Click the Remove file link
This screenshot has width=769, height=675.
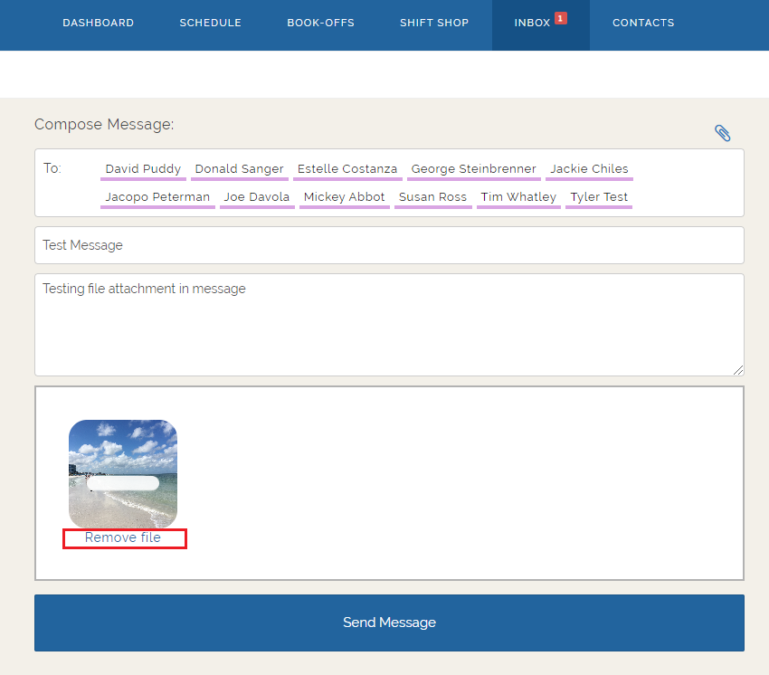123,538
